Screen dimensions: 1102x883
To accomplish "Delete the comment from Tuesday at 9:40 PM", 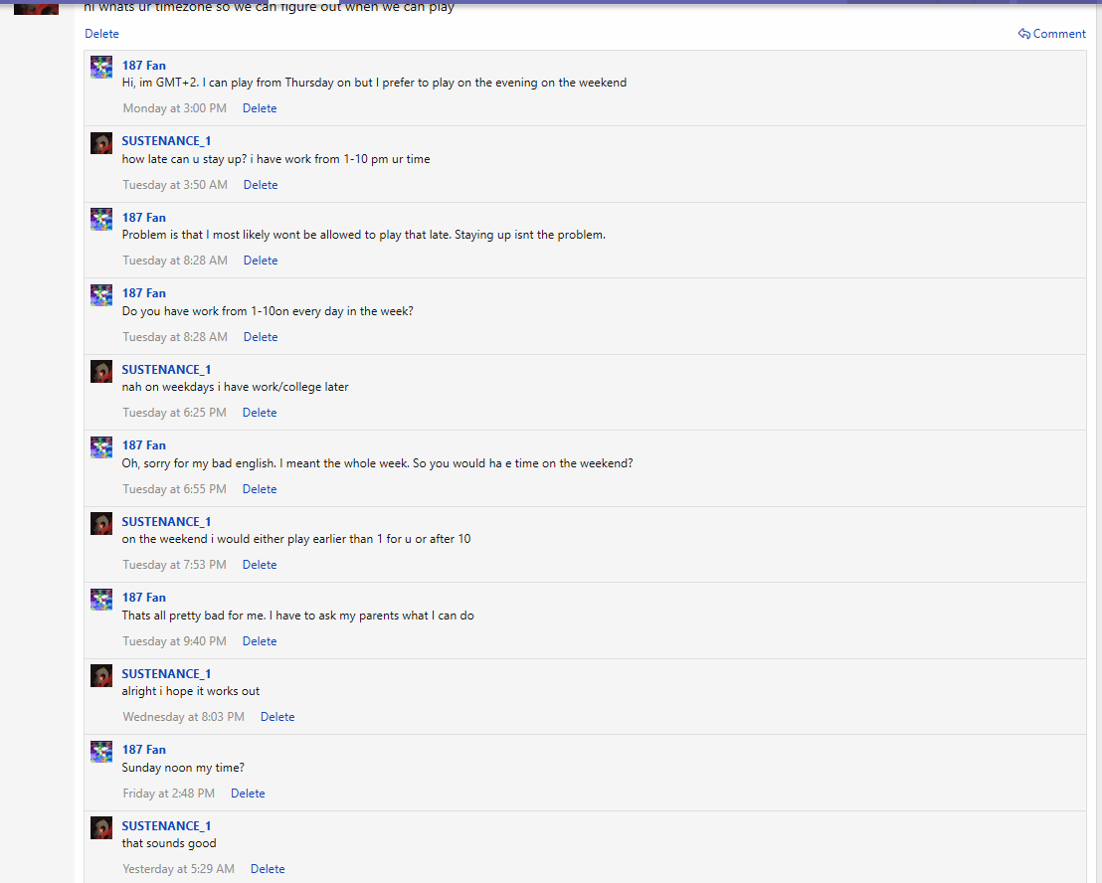I will coord(260,641).
